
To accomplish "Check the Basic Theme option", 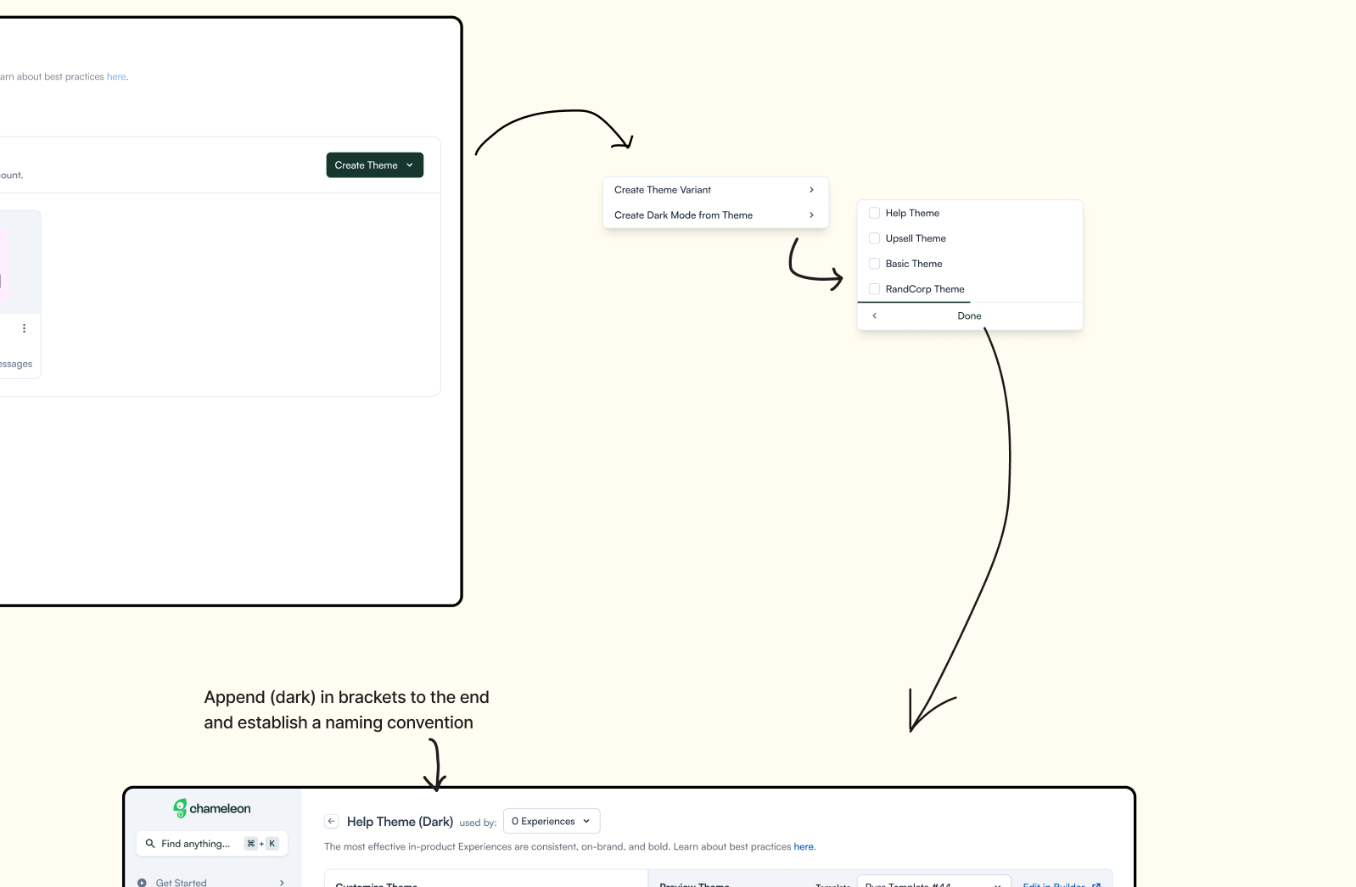I will click(x=874, y=264).
